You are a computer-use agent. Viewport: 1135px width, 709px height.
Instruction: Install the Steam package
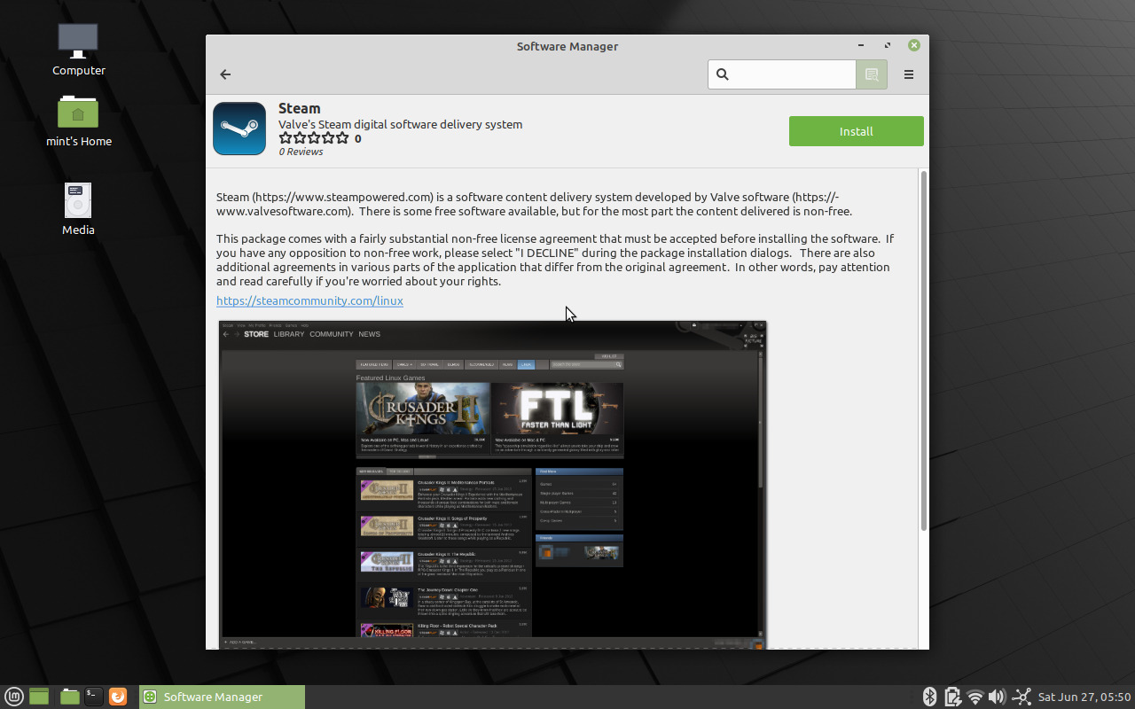(x=857, y=131)
